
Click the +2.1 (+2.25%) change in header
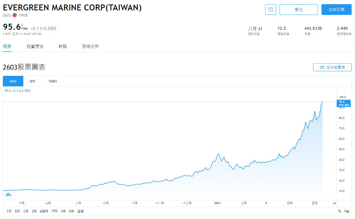43,28
